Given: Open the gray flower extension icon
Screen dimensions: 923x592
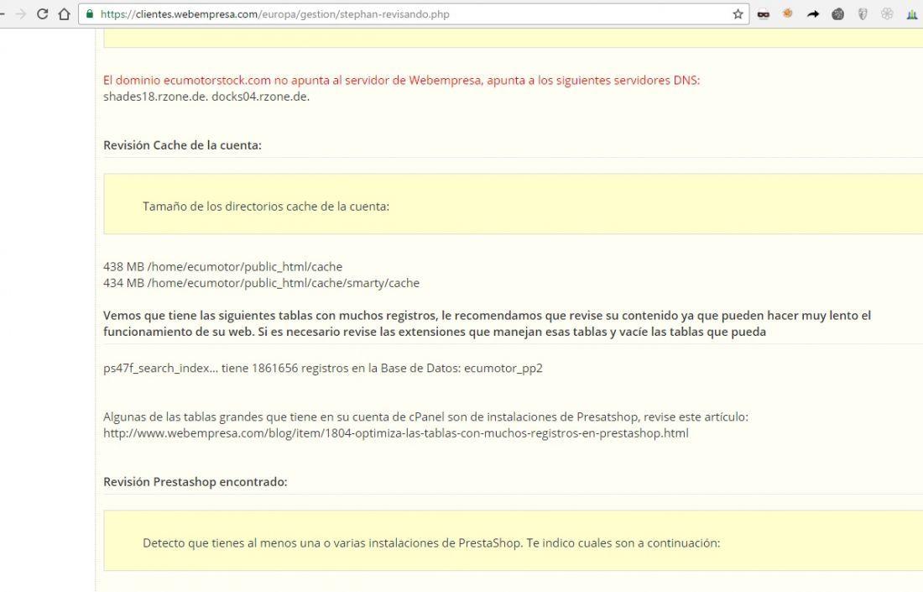Looking at the screenshot, I should pyautogui.click(x=887, y=13).
